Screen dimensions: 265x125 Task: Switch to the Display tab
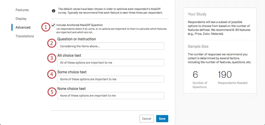click(x=21, y=19)
